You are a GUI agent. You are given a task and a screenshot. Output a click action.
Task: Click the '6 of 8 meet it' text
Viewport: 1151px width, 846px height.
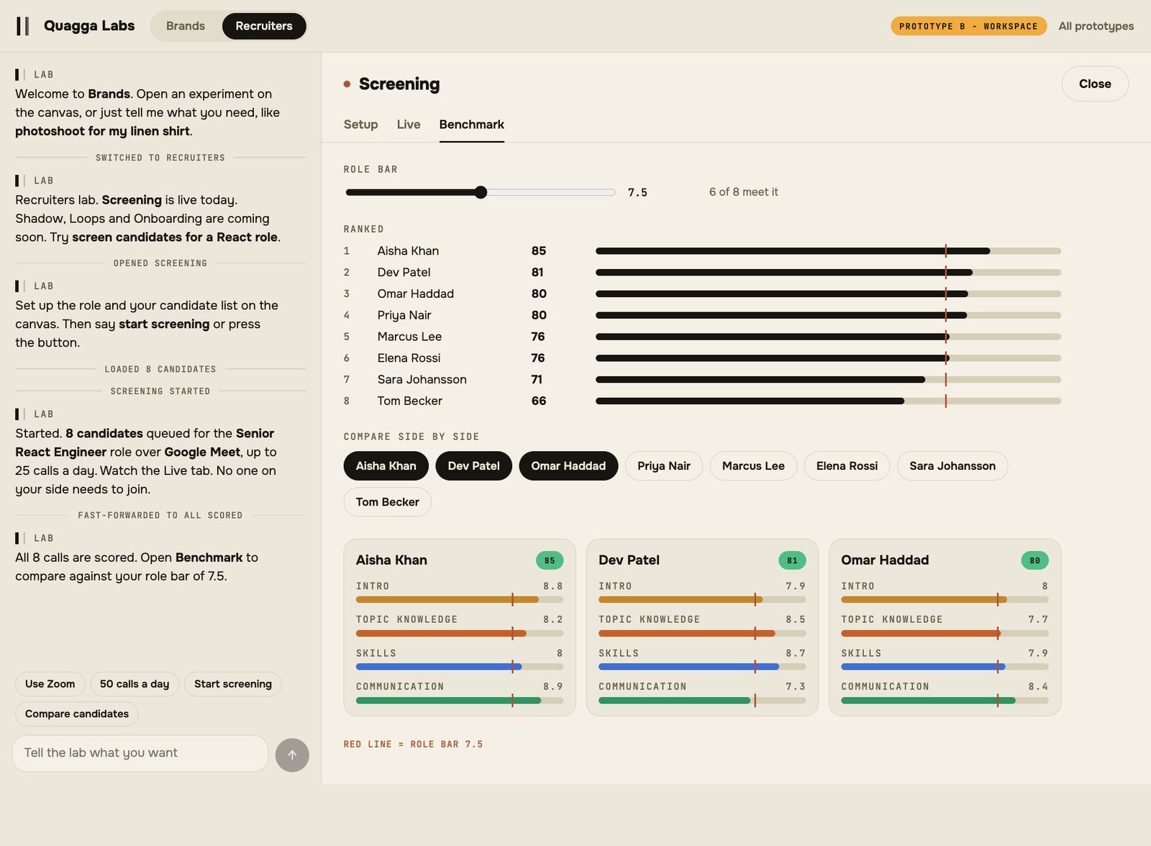[x=743, y=192]
